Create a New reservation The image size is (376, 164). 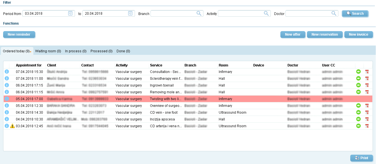click(325, 34)
